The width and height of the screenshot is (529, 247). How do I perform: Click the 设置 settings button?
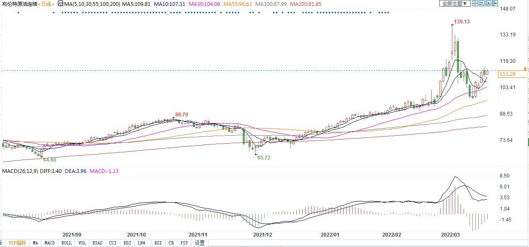200,243
